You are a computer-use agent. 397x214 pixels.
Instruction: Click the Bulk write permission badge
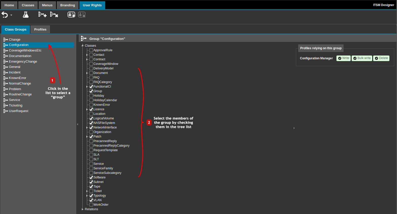pos(362,58)
